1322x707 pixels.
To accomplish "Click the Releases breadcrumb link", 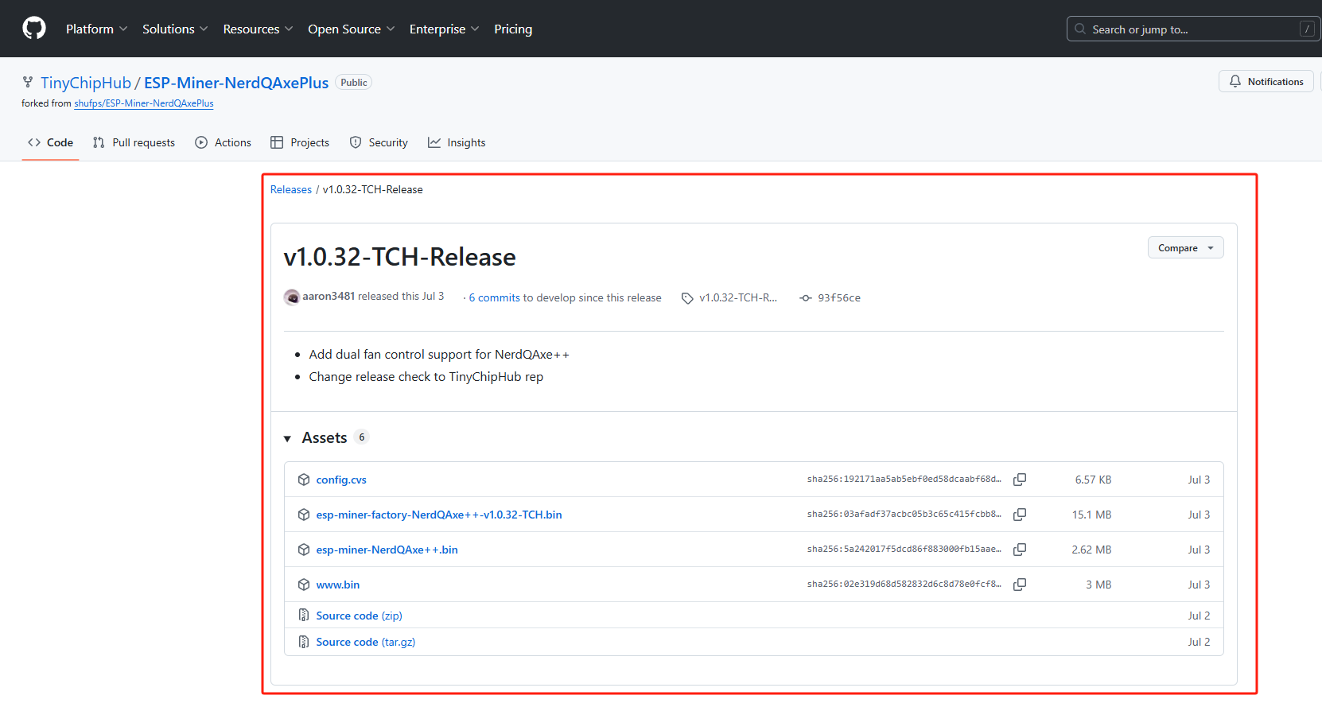I will point(291,190).
